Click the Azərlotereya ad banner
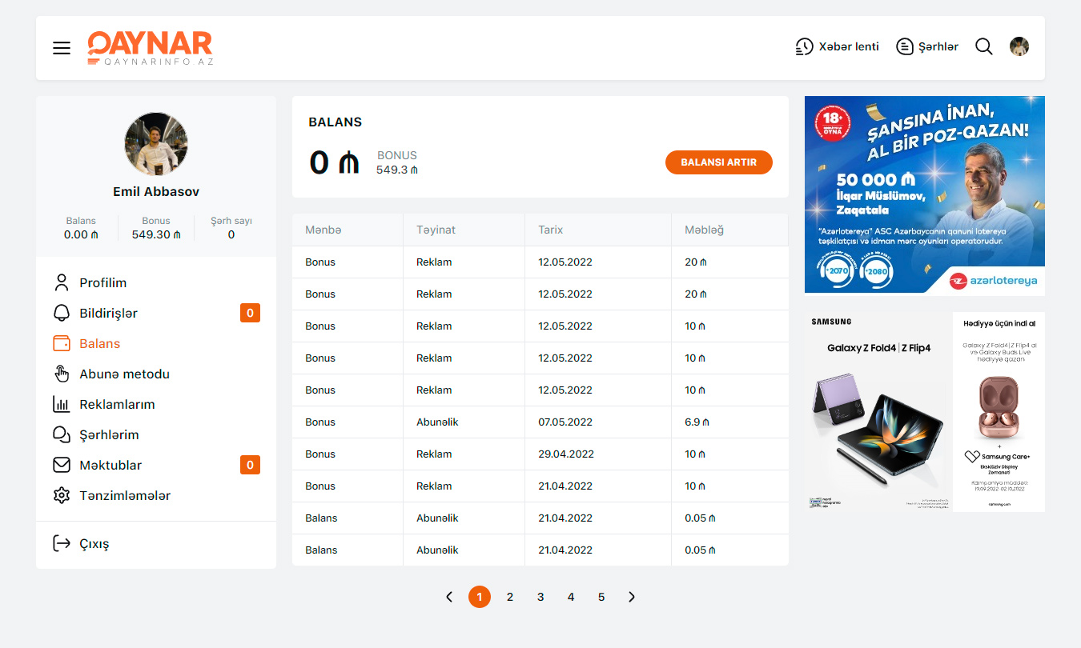Image resolution: width=1081 pixels, height=648 pixels. pos(924,195)
